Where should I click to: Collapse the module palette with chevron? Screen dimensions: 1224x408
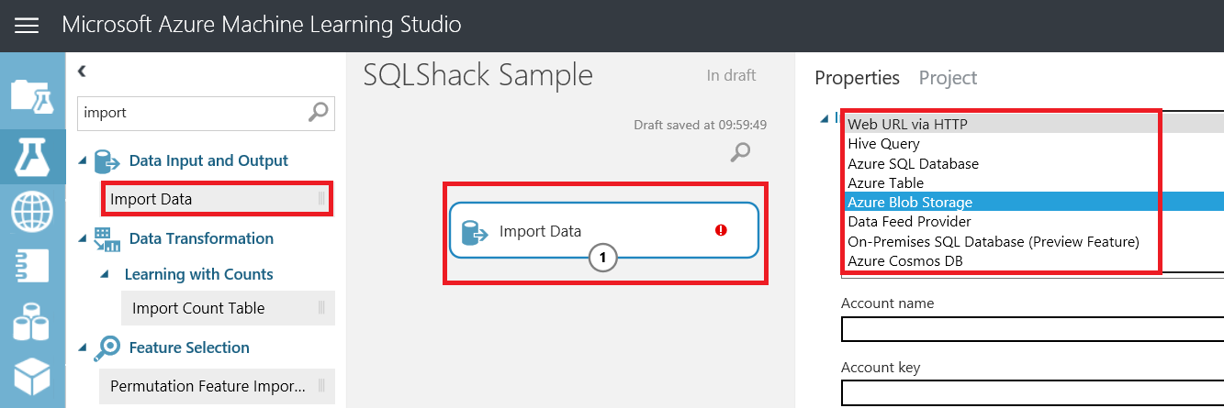point(82,71)
